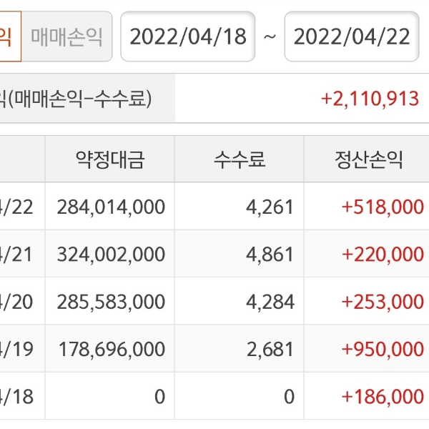The image size is (429, 429).
Task: Click the 약정대금 column header
Action: (x=109, y=159)
